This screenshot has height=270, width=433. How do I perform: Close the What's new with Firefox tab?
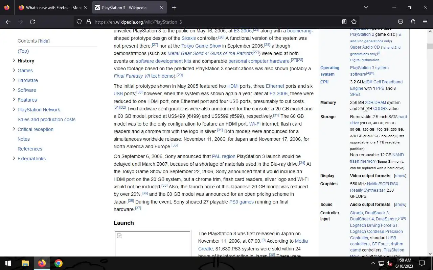tap(85, 7)
